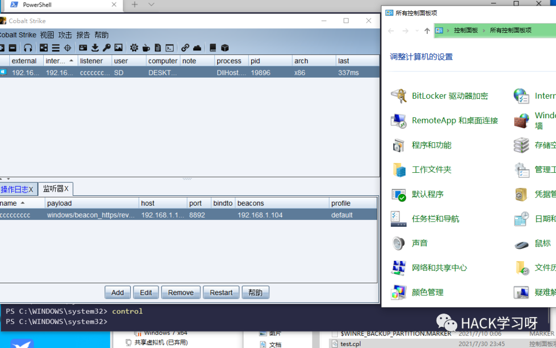Open Listeners via the headphones icon
The width and height of the screenshot is (556, 348).
pyautogui.click(x=28, y=48)
